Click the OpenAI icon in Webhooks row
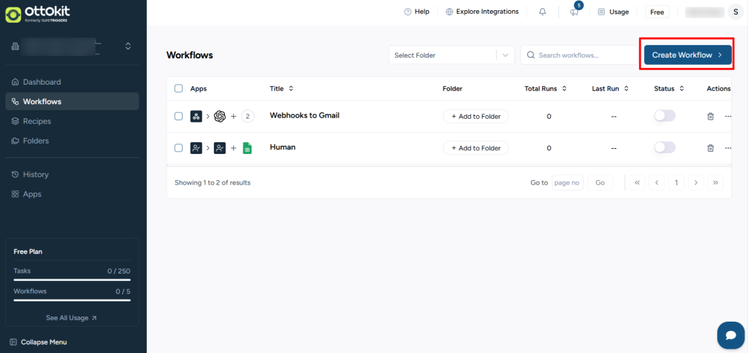The width and height of the screenshot is (748, 353). click(x=220, y=116)
